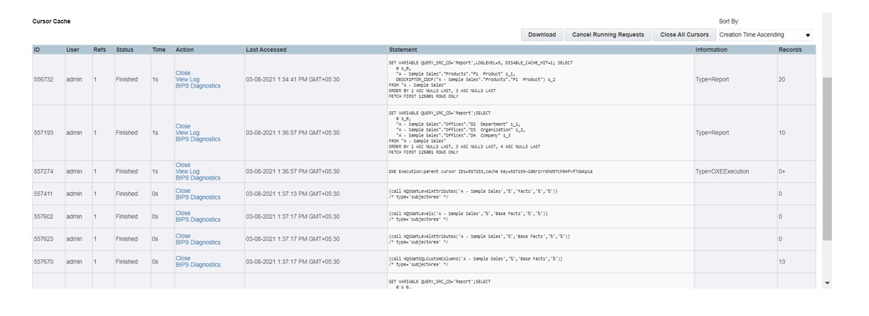
Task: Open BIPS Diagnostics for cursor 556732
Action: click(x=197, y=86)
